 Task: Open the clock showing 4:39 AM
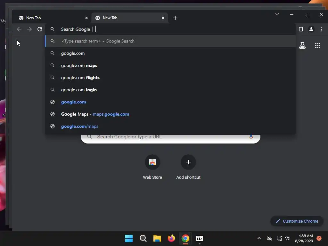coord(304,238)
